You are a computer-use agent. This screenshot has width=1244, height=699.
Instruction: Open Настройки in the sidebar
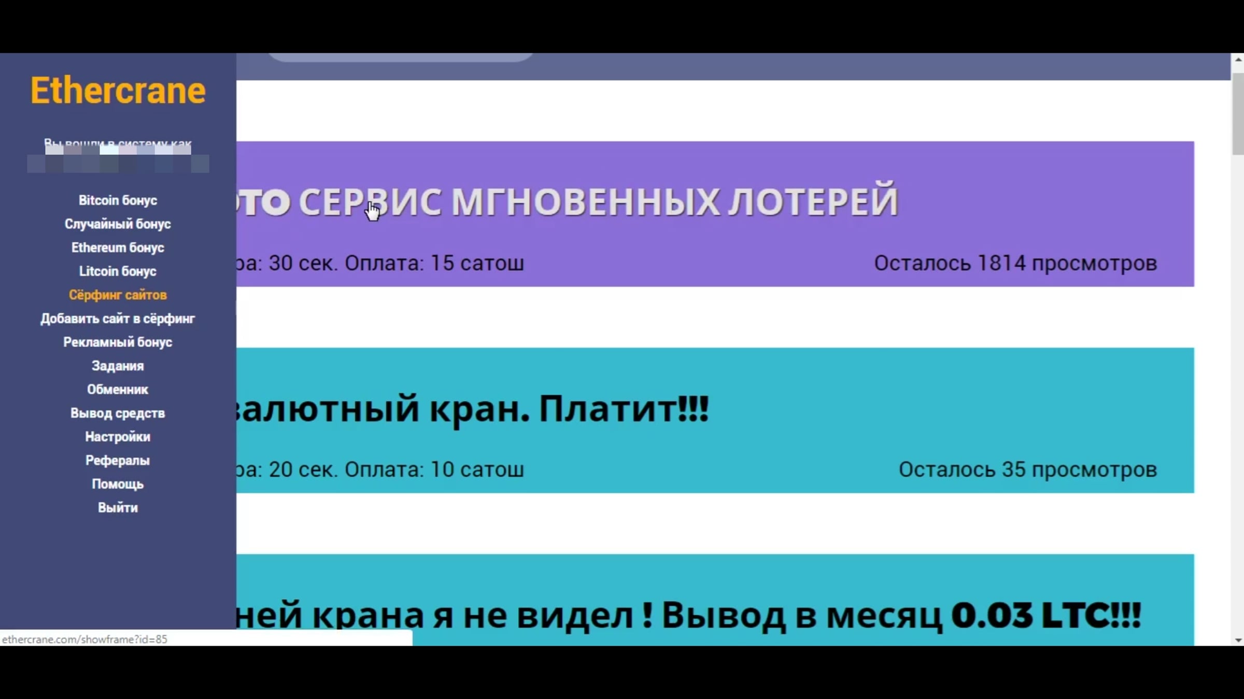118,437
